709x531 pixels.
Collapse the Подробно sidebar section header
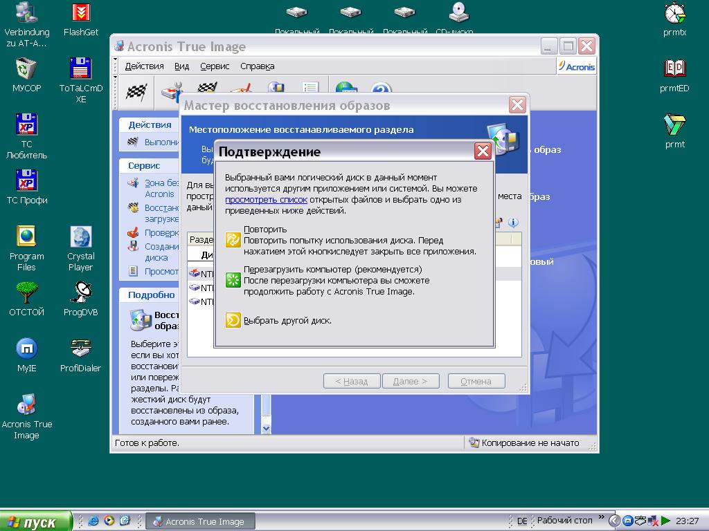(150, 295)
